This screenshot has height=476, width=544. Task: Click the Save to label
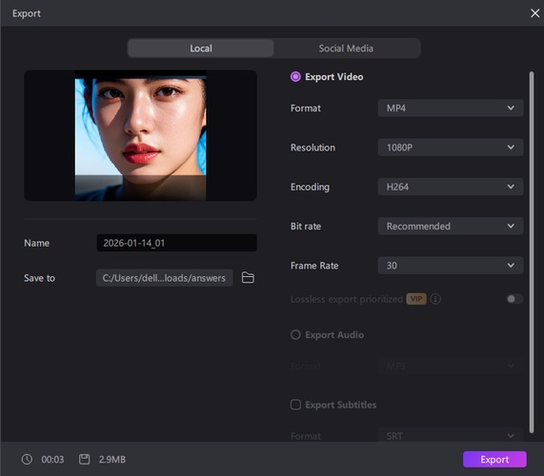point(40,278)
